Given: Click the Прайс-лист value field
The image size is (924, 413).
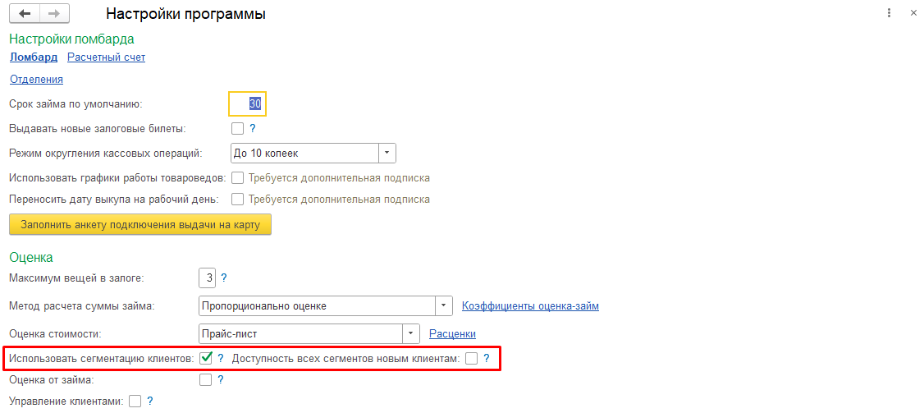Looking at the screenshot, I should tap(300, 333).
